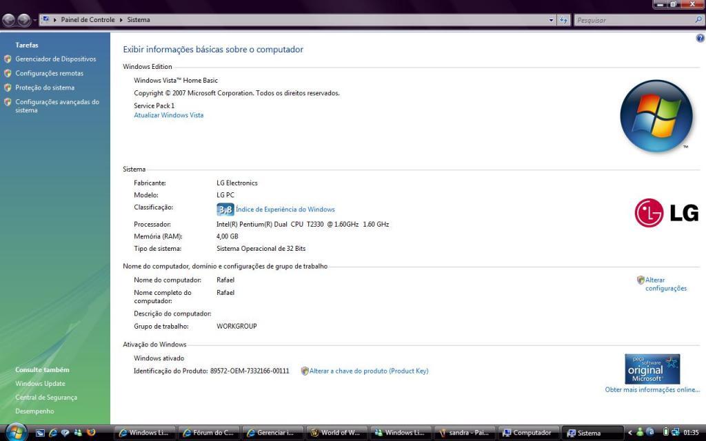
Task: Launch Internet Explorer from quick launch
Action: [x=52, y=433]
